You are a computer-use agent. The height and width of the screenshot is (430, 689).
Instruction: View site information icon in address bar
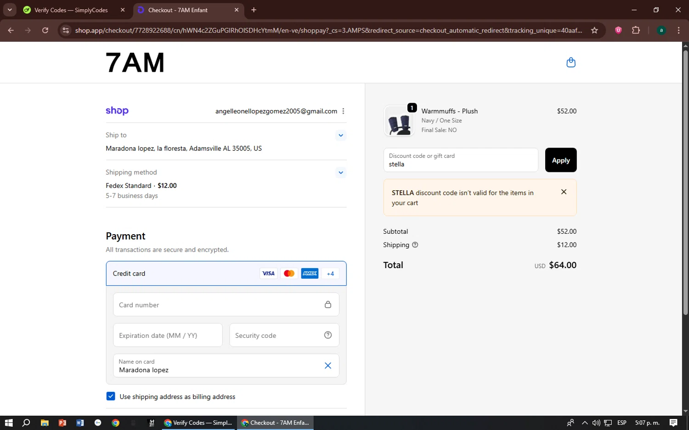(x=66, y=30)
